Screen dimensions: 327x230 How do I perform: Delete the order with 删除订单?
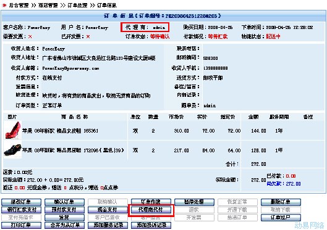click(x=281, y=202)
